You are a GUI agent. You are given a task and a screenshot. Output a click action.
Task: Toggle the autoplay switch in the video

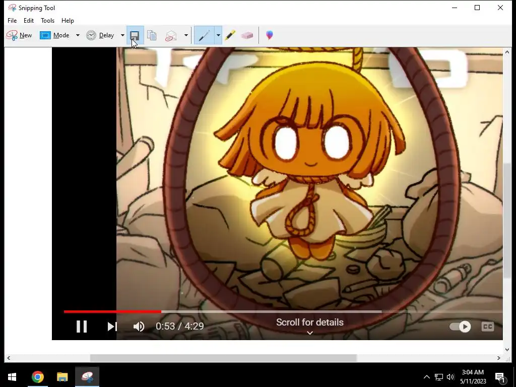(461, 327)
